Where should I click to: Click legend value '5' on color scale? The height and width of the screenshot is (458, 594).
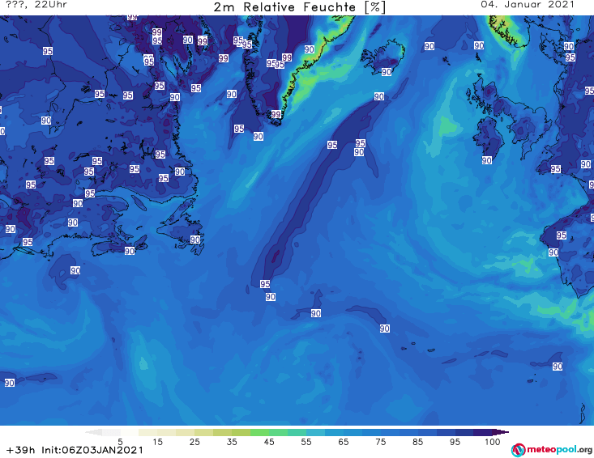(x=120, y=442)
